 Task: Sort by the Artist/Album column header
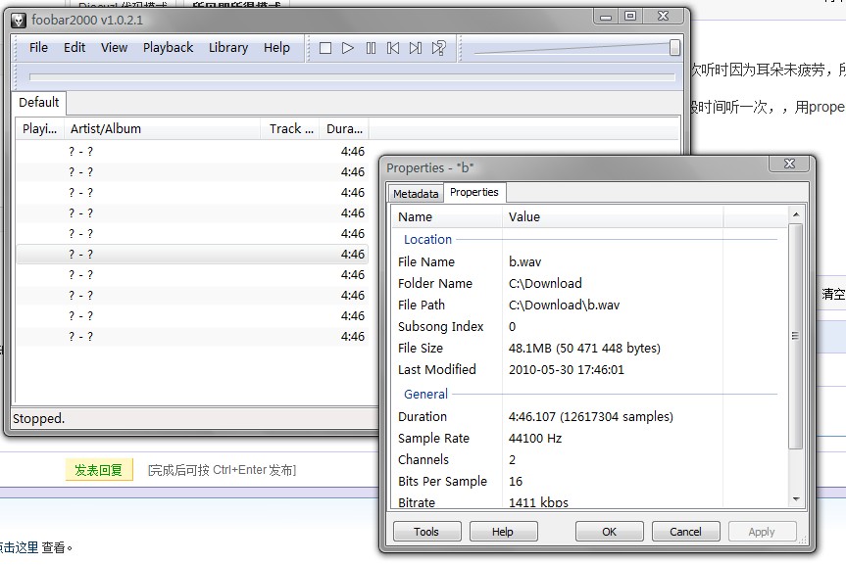pos(162,129)
